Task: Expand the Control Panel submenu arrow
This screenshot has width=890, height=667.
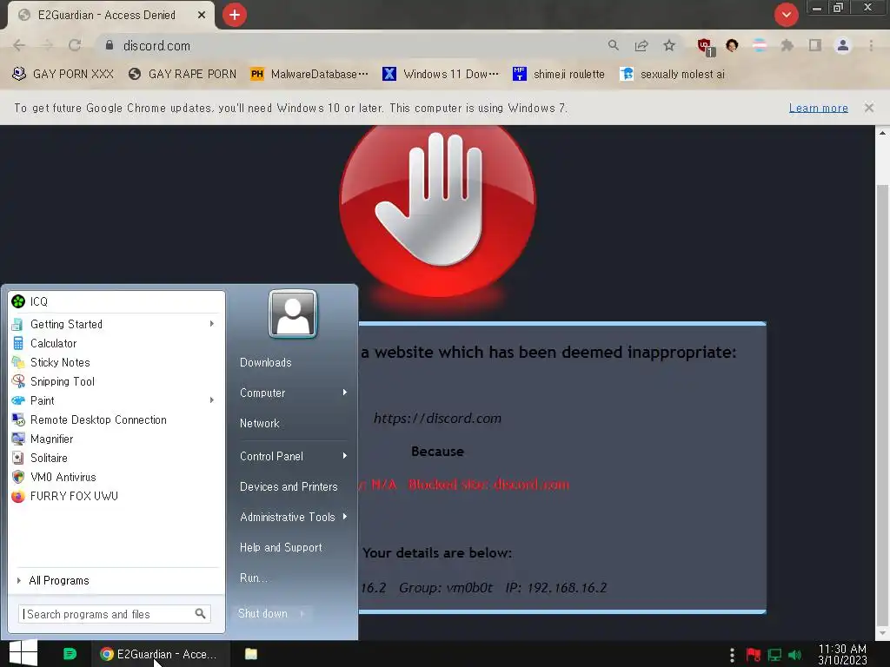Action: (x=344, y=456)
